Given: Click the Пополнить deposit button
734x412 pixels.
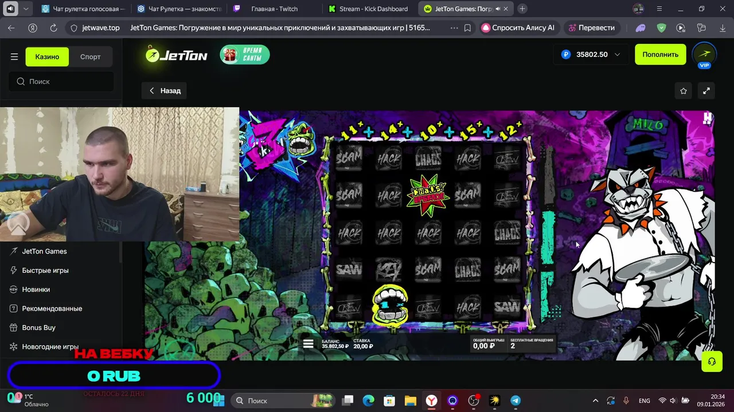Looking at the screenshot, I should pos(660,54).
